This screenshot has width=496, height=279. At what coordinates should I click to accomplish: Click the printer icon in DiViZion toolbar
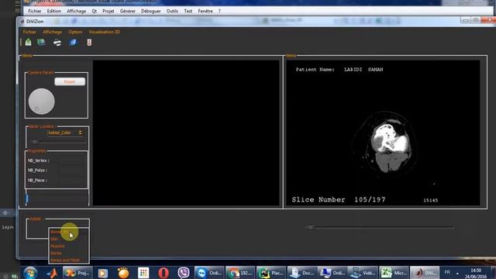[57, 43]
